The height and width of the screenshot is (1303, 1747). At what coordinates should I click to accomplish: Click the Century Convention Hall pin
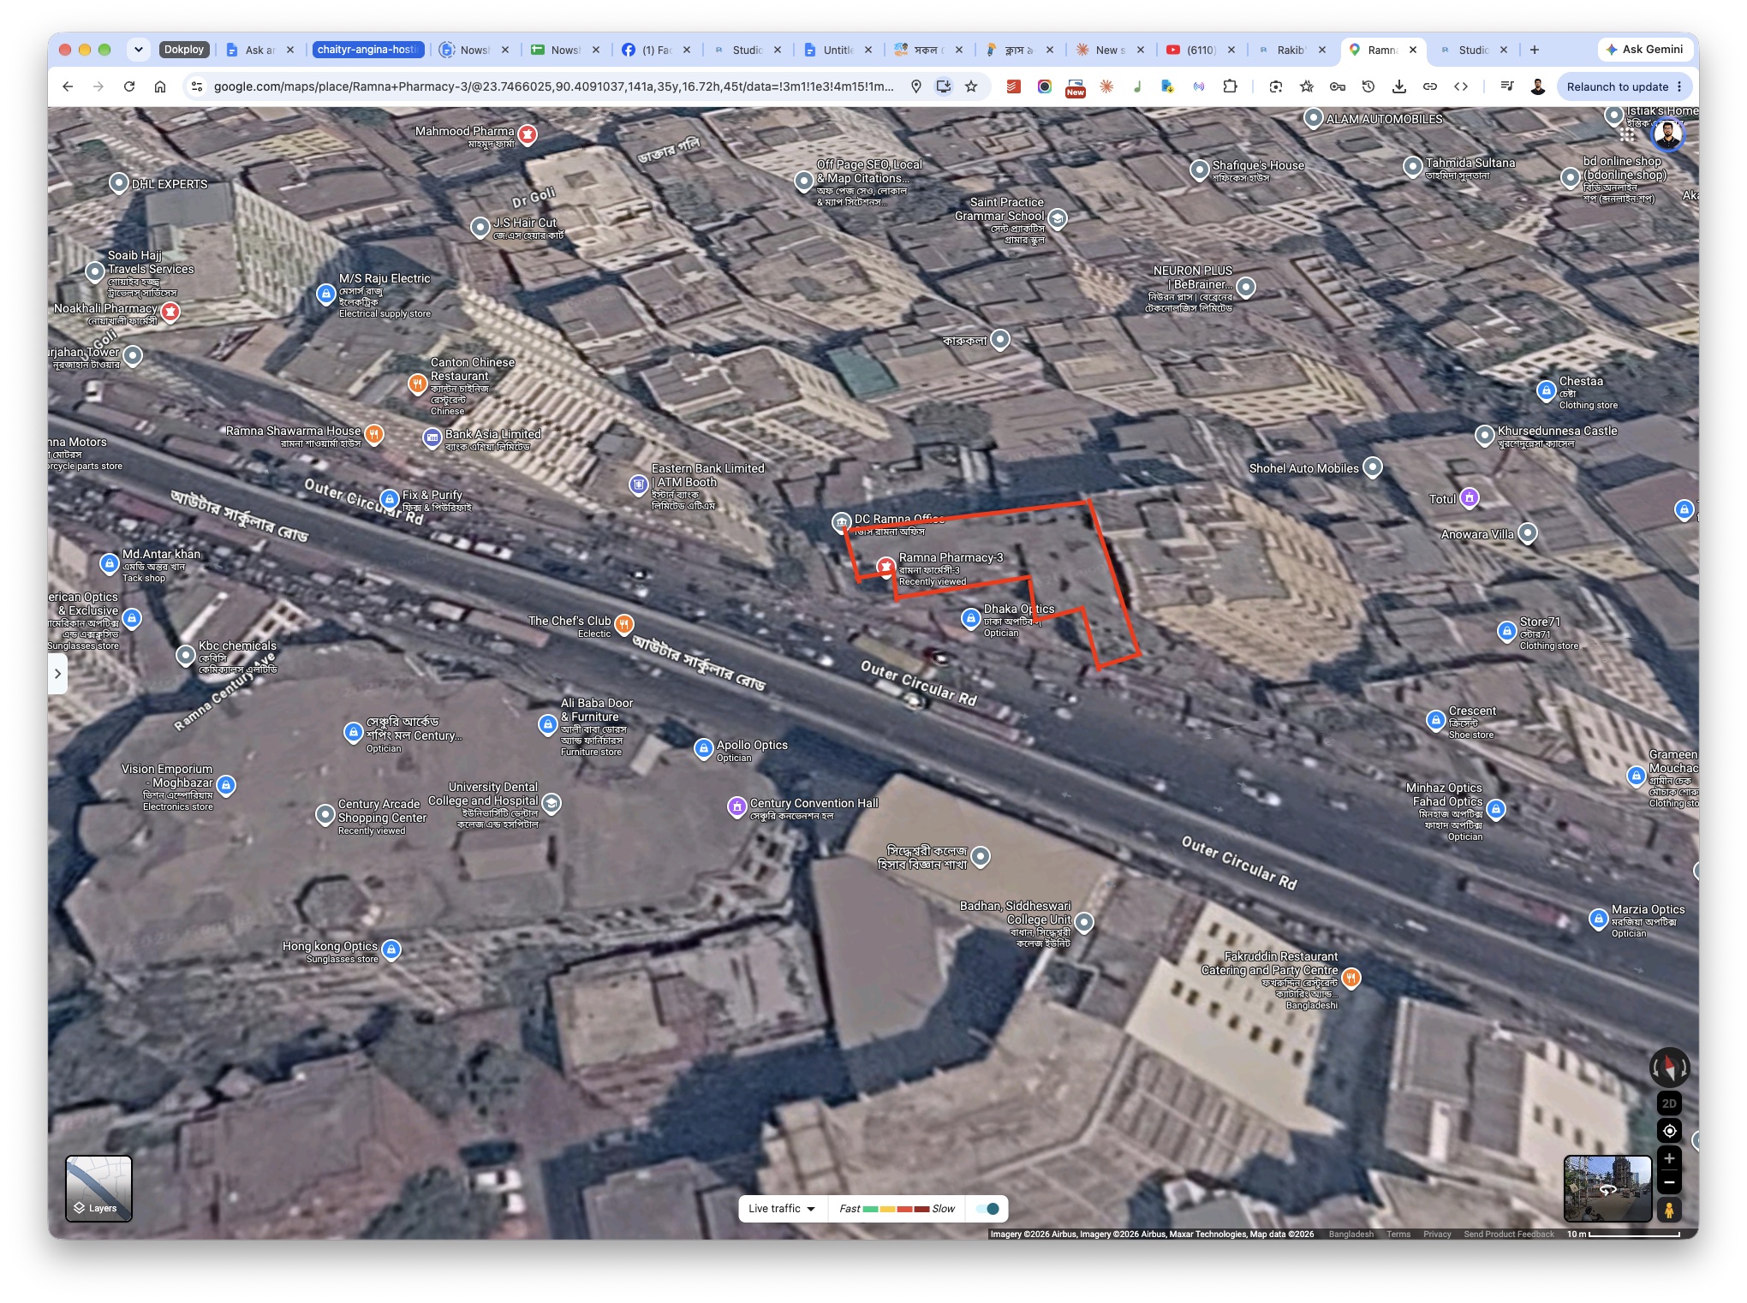(x=736, y=806)
